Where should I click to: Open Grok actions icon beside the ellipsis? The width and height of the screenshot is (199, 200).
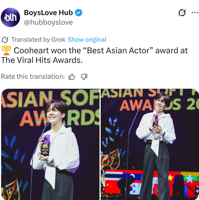click(x=182, y=13)
